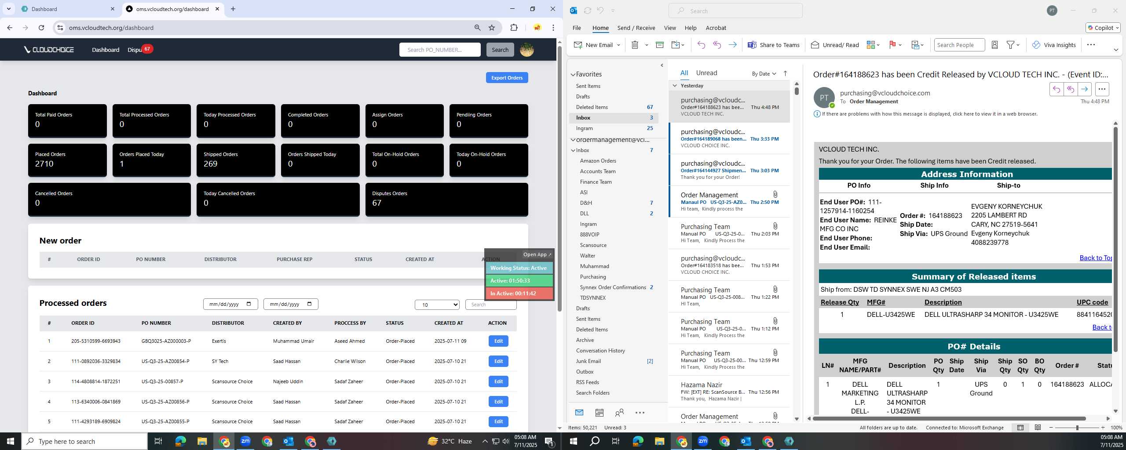This screenshot has width=1126, height=450.
Task: Click the Outlook zoom slider handle
Action: (1077, 428)
